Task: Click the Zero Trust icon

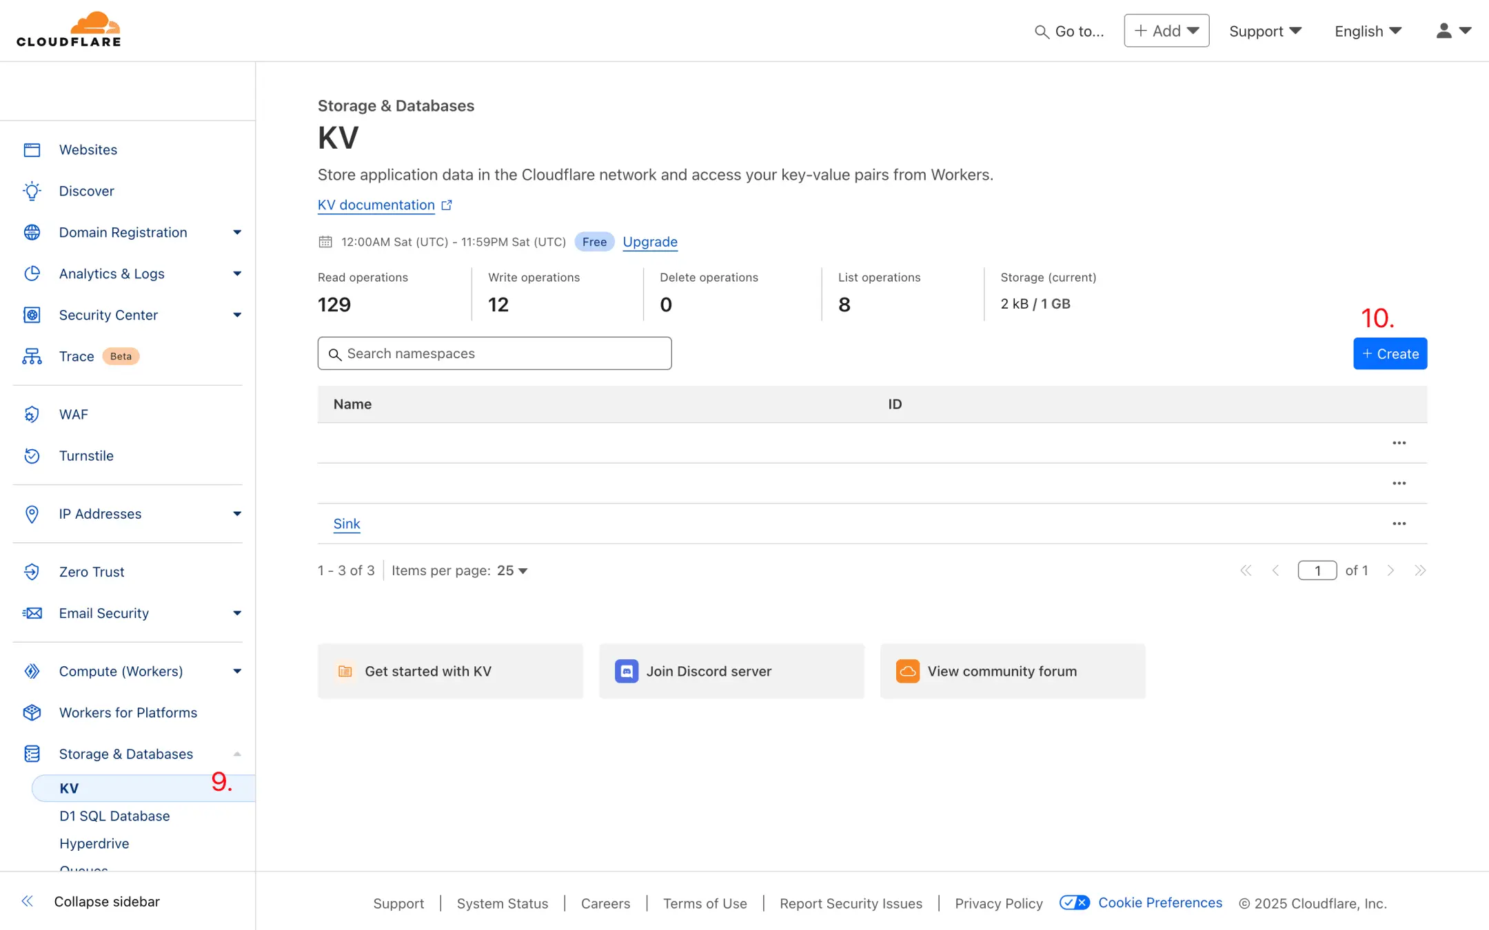Action: tap(32, 572)
